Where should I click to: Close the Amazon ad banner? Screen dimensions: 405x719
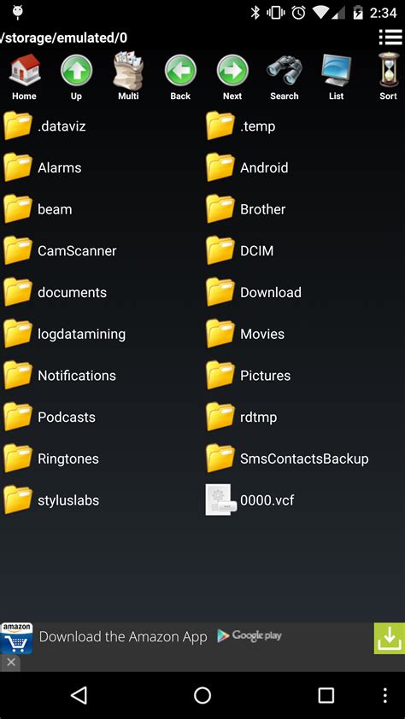pyautogui.click(x=11, y=662)
